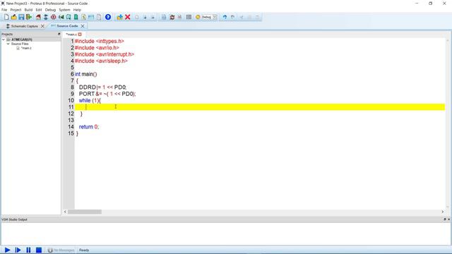The height and width of the screenshot is (254, 452).
Task: Click the 'return 0;' code line
Action: (x=89, y=127)
